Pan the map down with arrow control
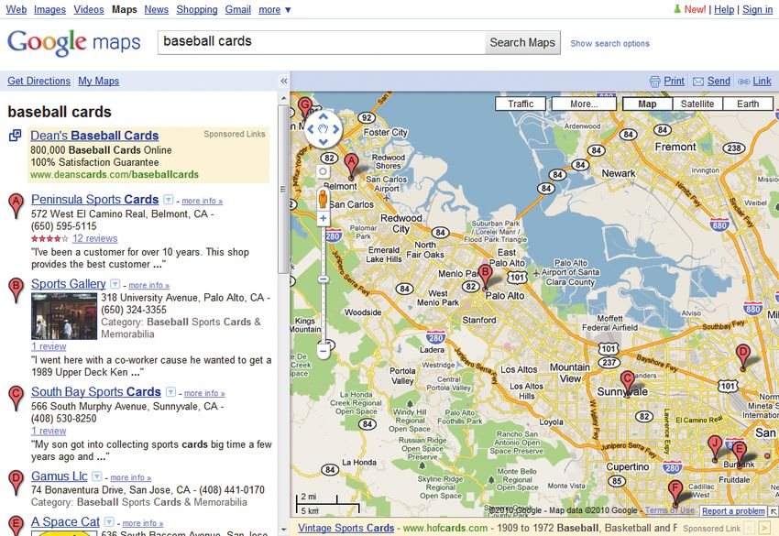Screen dimensions: 779x536 coord(324,142)
